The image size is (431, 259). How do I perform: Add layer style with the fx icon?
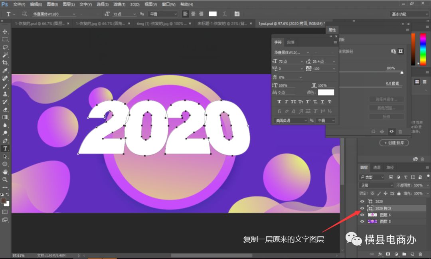pos(380,254)
